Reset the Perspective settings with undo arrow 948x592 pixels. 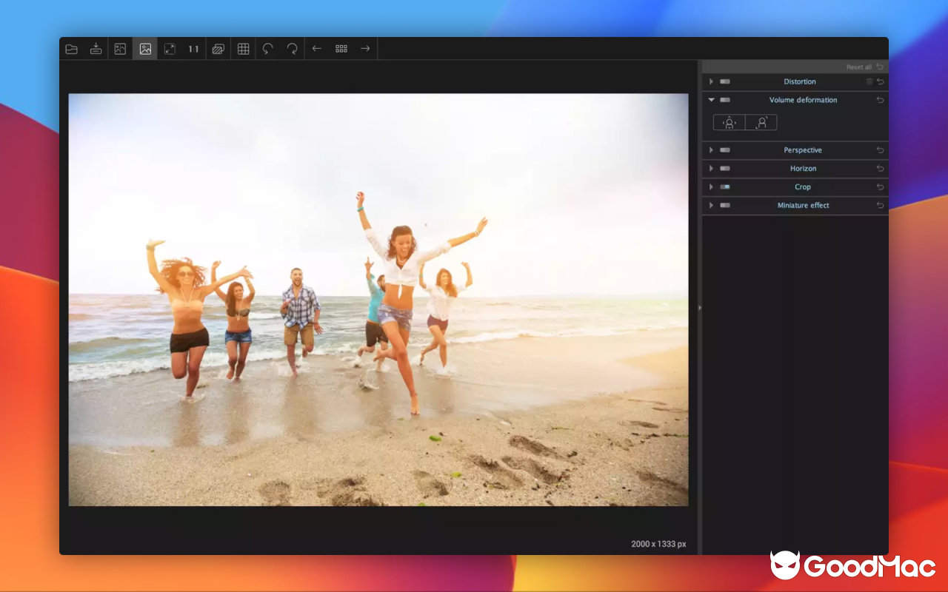point(880,149)
